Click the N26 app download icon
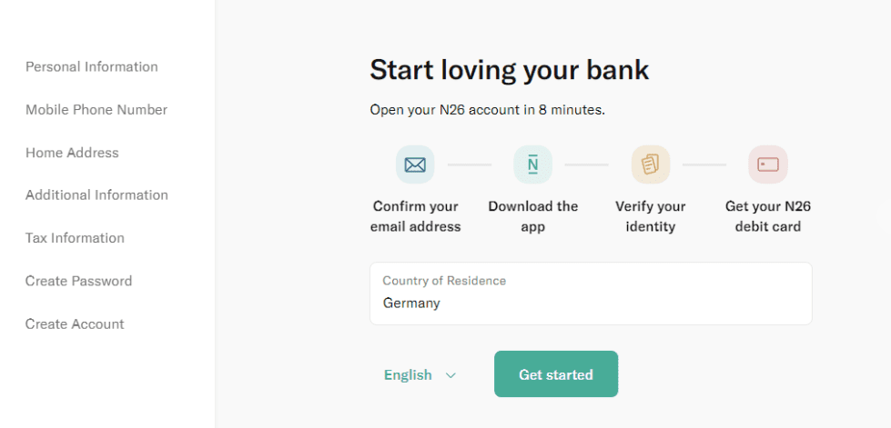 click(x=532, y=164)
